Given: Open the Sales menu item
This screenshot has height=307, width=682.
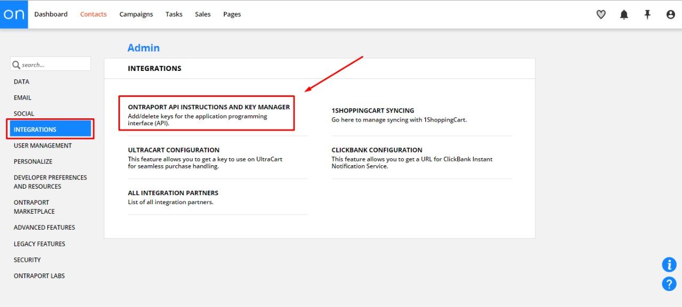Looking at the screenshot, I should coord(202,14).
